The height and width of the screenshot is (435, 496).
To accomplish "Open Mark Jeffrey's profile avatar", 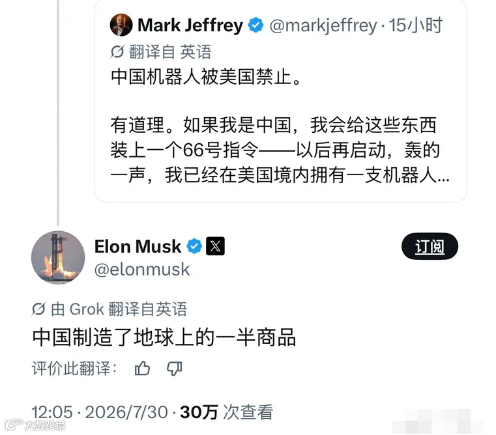I will 121,25.
